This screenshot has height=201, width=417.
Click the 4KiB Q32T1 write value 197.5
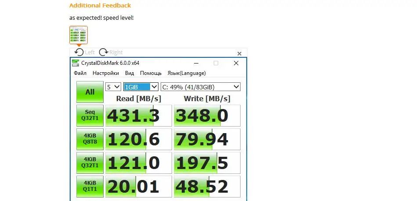click(x=207, y=163)
